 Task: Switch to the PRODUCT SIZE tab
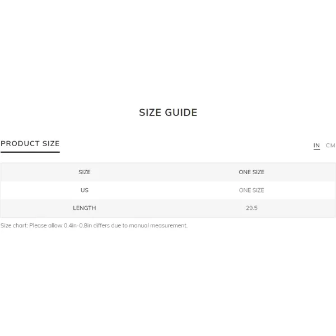tap(30, 143)
